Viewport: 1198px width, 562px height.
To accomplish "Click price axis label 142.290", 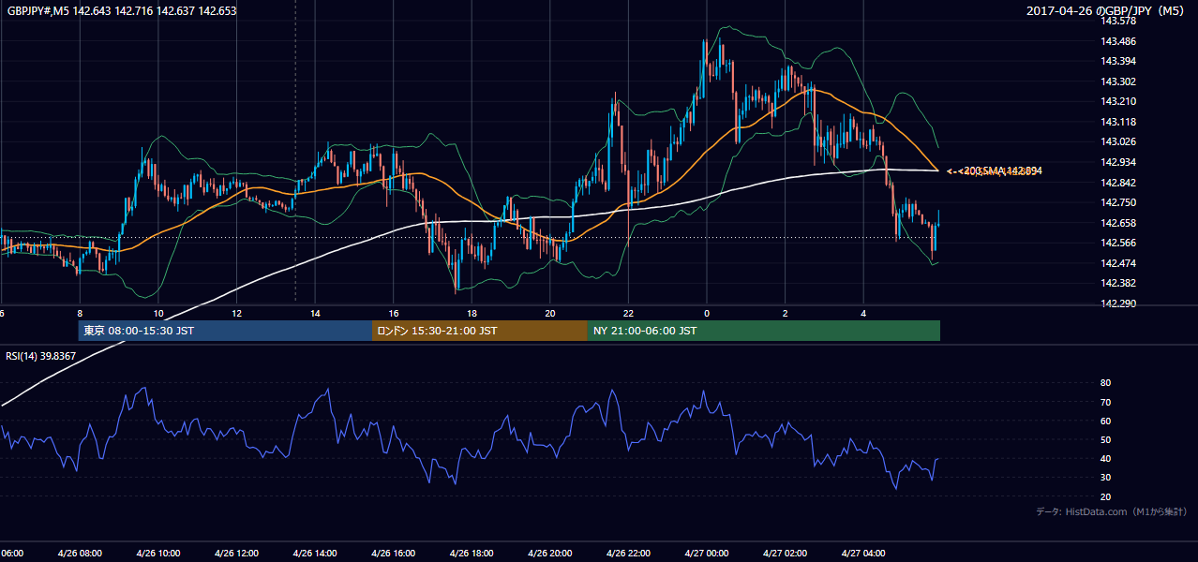I will (x=1118, y=303).
